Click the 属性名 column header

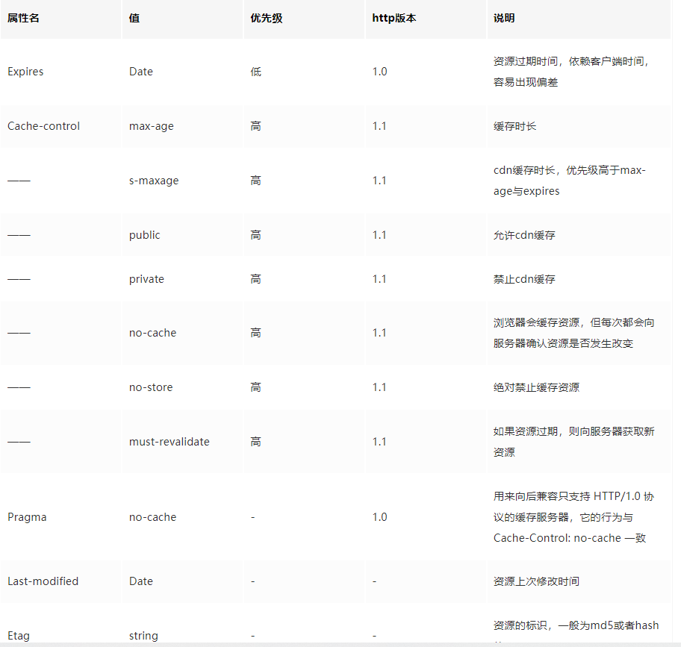[23, 18]
